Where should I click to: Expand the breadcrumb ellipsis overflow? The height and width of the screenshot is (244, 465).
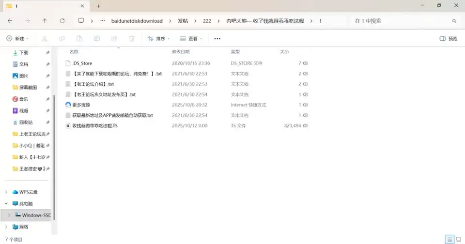pyautogui.click(x=103, y=21)
